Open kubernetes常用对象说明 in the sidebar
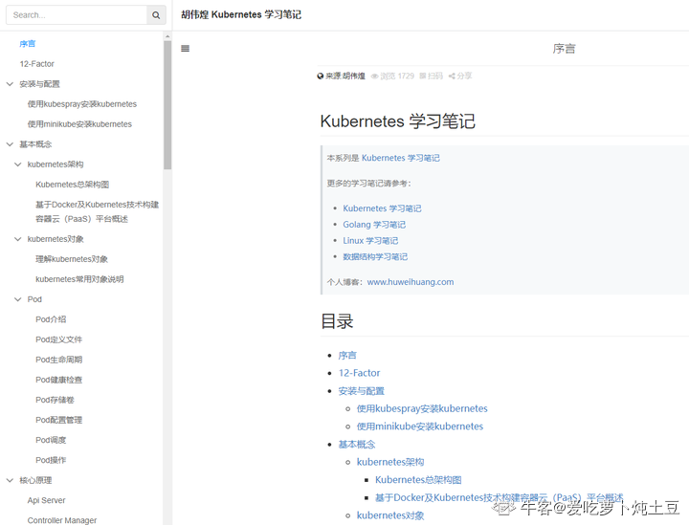Viewport: 689px width, 525px height. point(79,279)
